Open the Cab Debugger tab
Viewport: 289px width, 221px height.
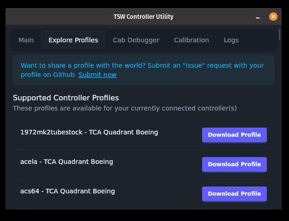(x=136, y=40)
